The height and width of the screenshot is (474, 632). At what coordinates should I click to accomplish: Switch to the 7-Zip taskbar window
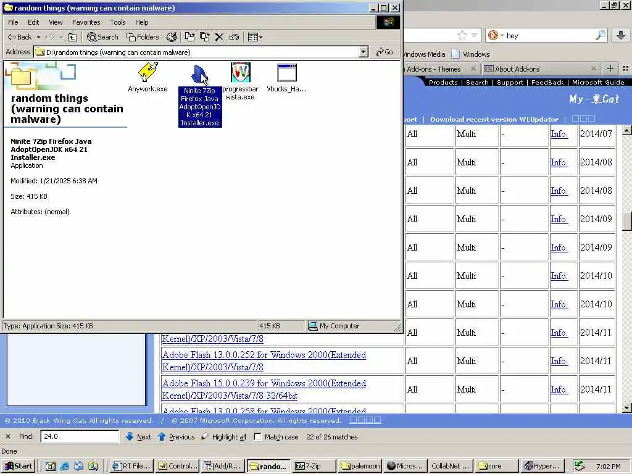pyautogui.click(x=314, y=466)
